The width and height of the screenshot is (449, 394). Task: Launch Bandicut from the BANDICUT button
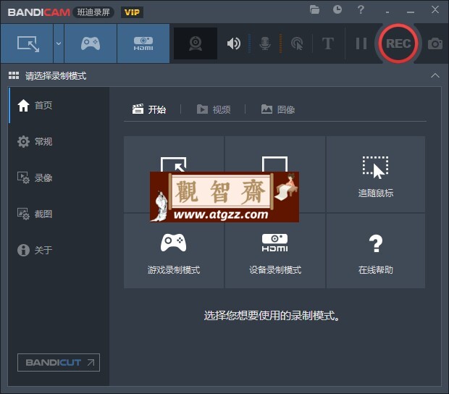tap(59, 363)
